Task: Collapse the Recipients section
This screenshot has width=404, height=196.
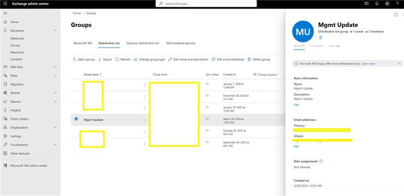Action: [56, 30]
